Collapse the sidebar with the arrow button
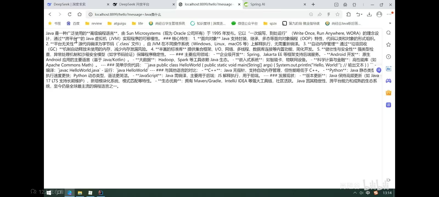Viewport: 439px width, 197px height. (389, 180)
